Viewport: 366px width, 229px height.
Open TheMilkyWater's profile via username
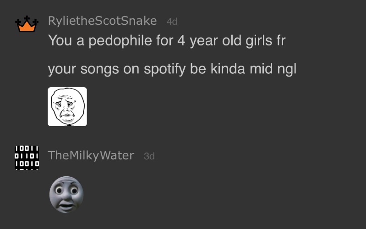coord(91,156)
